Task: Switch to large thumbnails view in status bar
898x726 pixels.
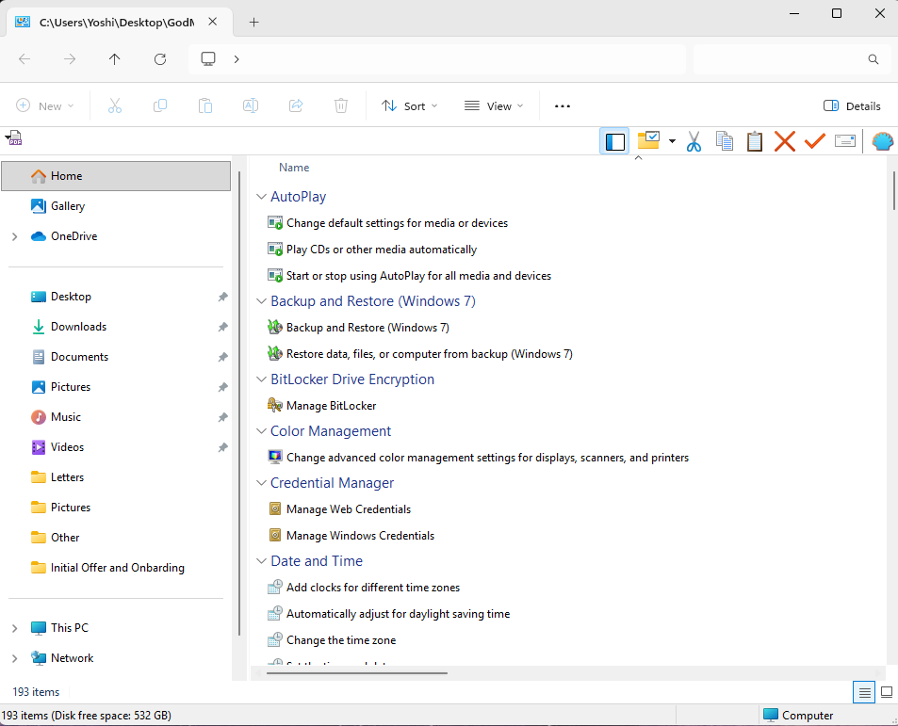Action: 886,692
